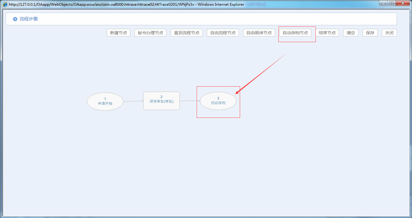Click the 新建节点 button
Viewport: 412px width, 218px height.
point(119,33)
